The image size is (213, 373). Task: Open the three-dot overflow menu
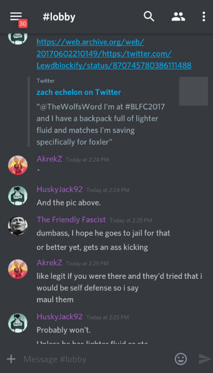click(204, 17)
